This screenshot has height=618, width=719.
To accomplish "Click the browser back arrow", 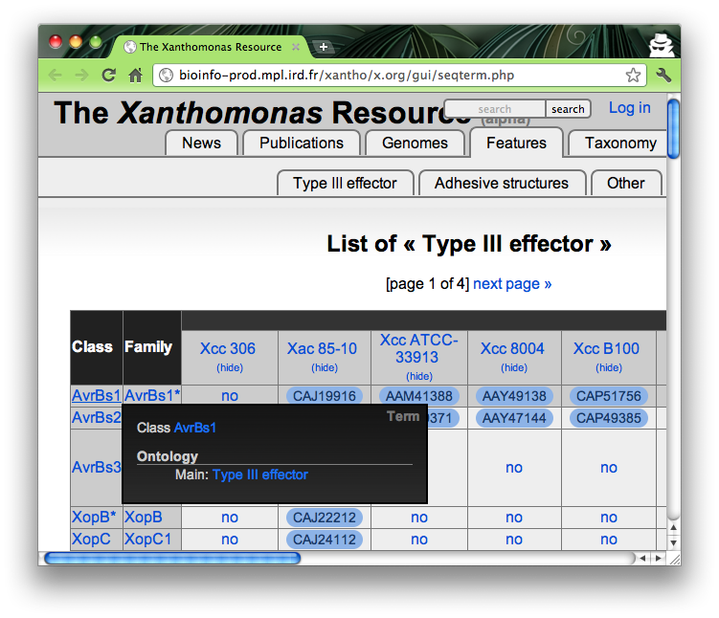I will [55, 75].
